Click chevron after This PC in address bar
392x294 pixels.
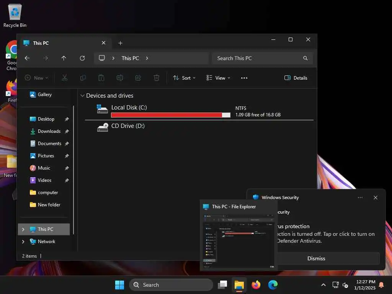147,58
